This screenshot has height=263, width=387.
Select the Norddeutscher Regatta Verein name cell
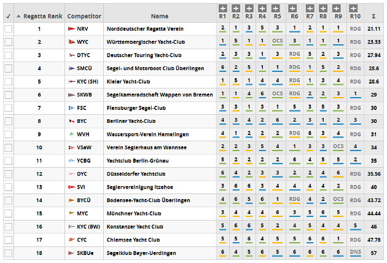click(145, 29)
